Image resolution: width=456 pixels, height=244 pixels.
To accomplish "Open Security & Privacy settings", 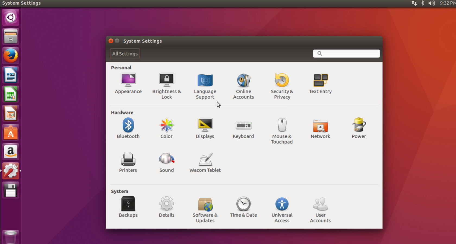I will tap(282, 86).
